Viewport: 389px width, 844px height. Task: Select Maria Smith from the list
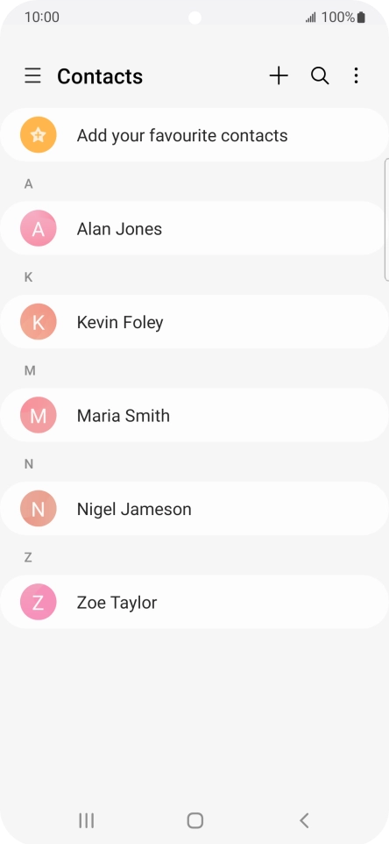point(194,415)
